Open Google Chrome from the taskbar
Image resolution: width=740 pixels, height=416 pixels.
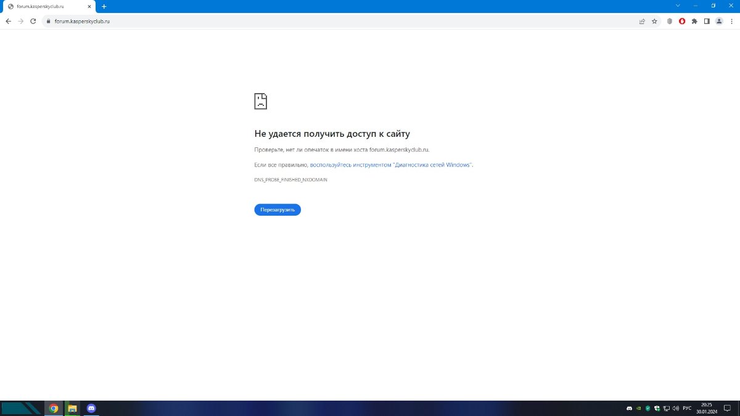click(x=54, y=408)
